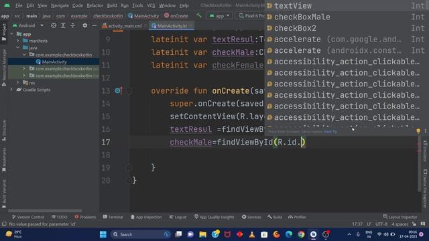429x241 pixels.
Task: Click the LF line separator status entry
Action: tap(369, 224)
